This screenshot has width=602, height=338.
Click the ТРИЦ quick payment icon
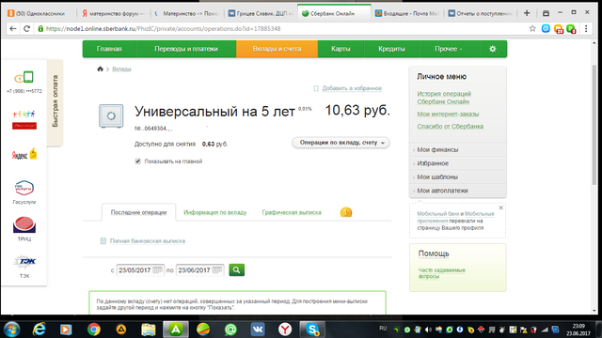tap(24, 225)
